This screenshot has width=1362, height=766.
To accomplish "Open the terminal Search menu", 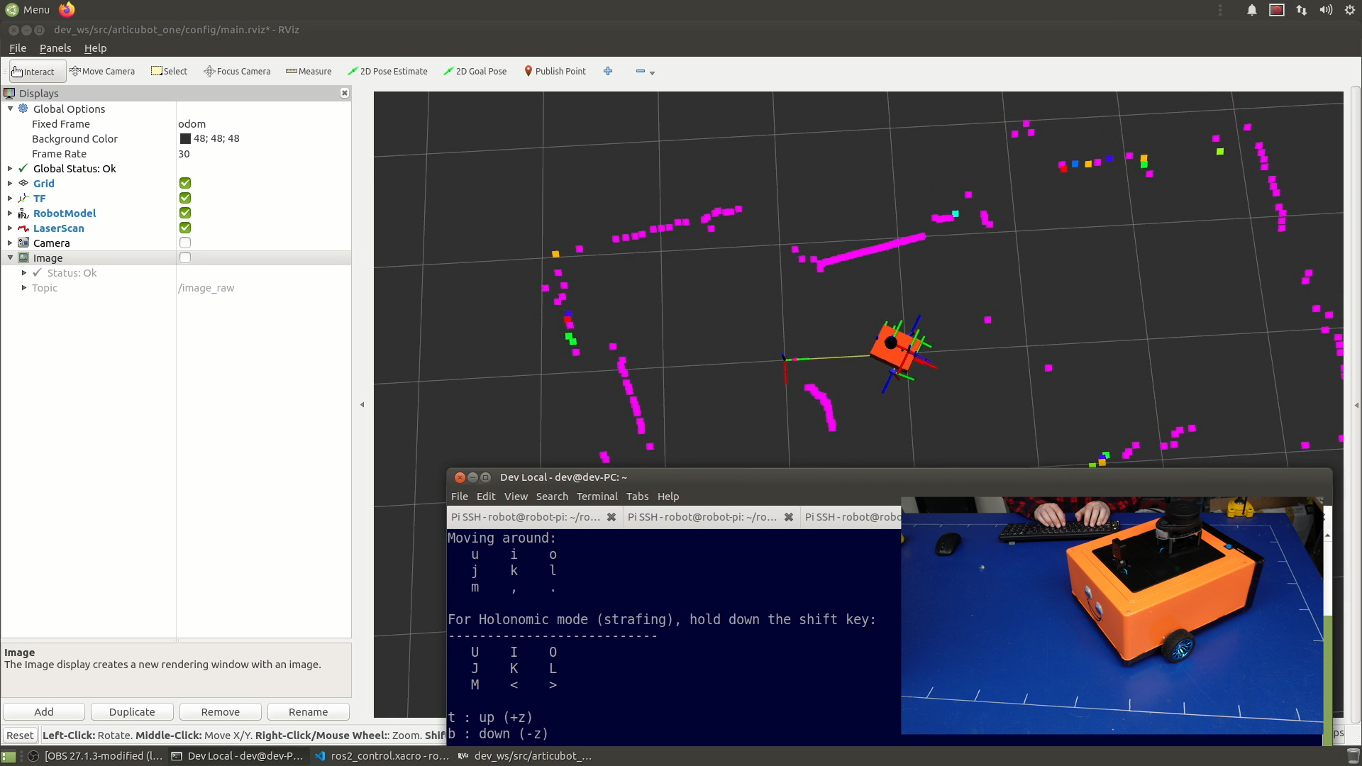I will click(552, 496).
